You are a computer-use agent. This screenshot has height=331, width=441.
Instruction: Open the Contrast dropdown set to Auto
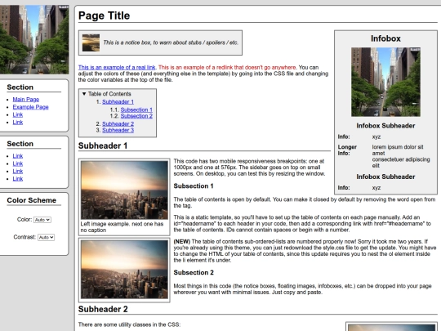click(46, 237)
